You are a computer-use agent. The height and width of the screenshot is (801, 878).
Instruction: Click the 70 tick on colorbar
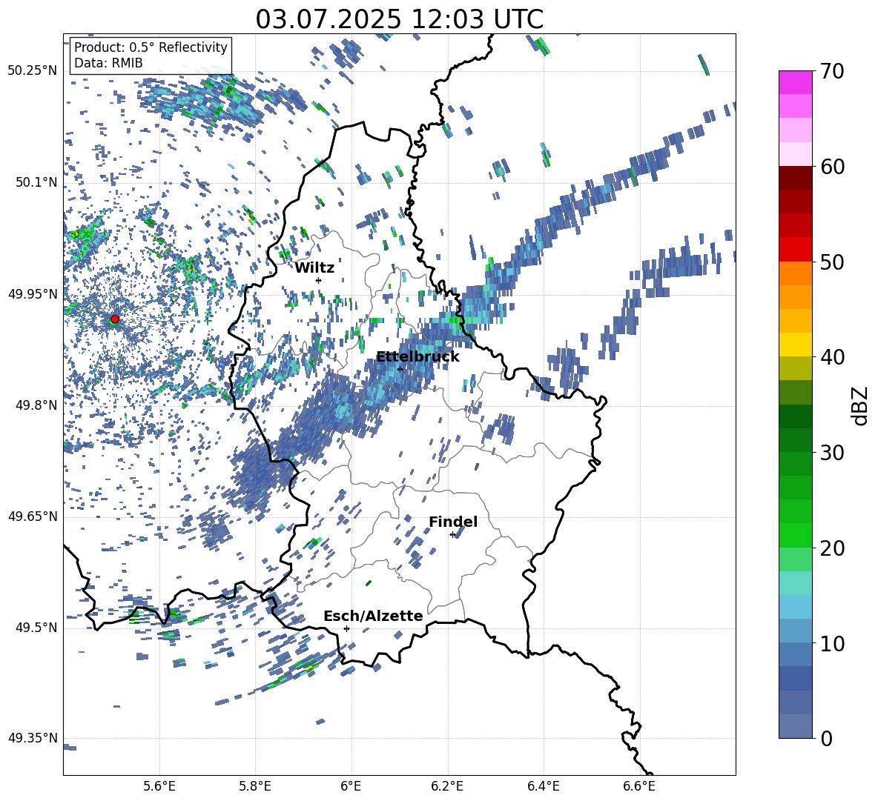coord(832,71)
